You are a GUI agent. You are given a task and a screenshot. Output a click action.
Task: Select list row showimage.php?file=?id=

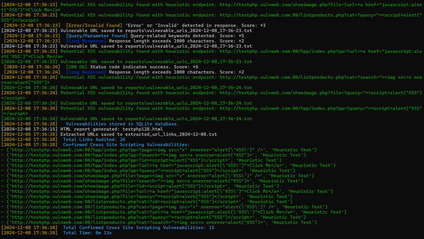pos(140,186)
